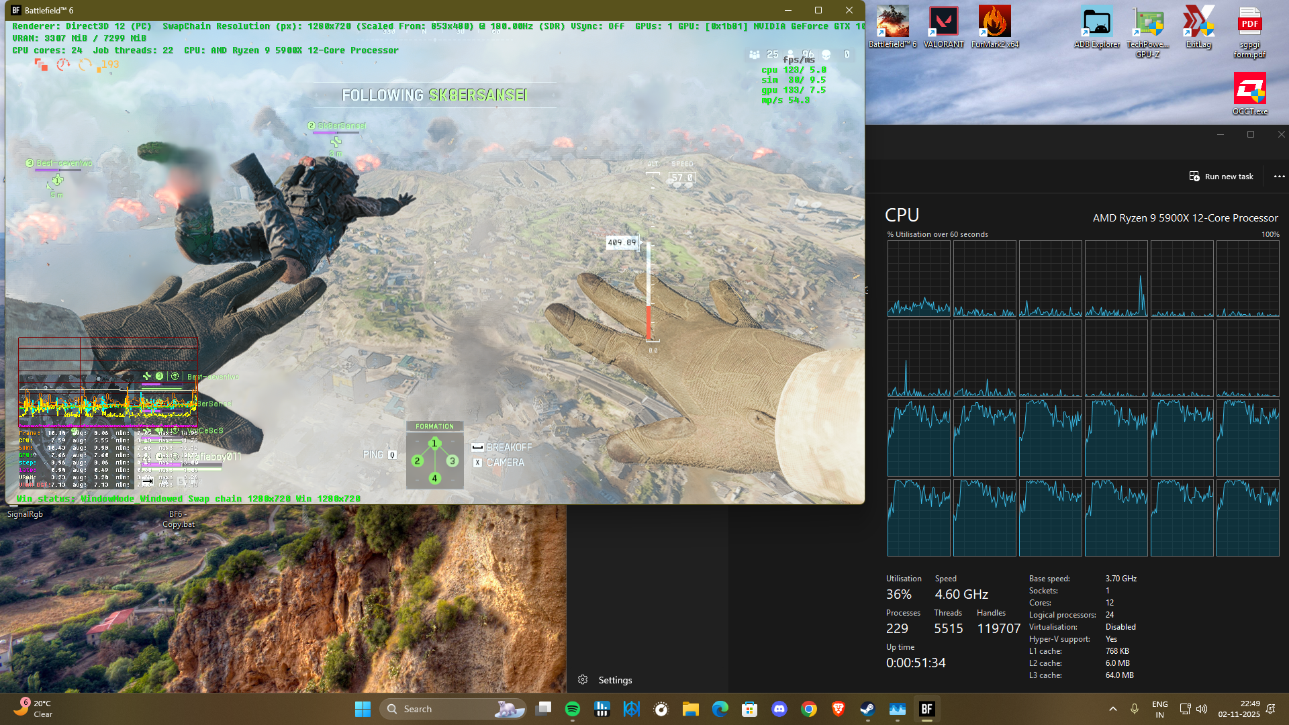Click the Spotify taskbar icon
Viewport: 1289px width, 725px height.
coord(573,709)
